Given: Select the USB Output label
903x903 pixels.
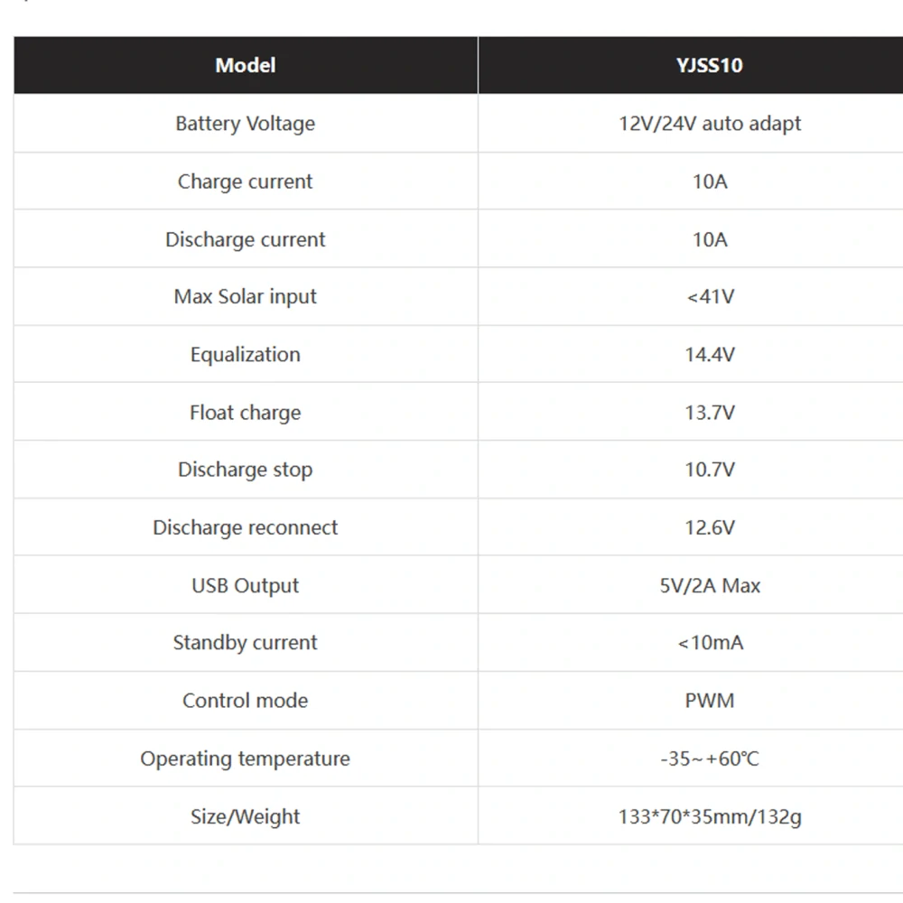Looking at the screenshot, I should point(246,585).
